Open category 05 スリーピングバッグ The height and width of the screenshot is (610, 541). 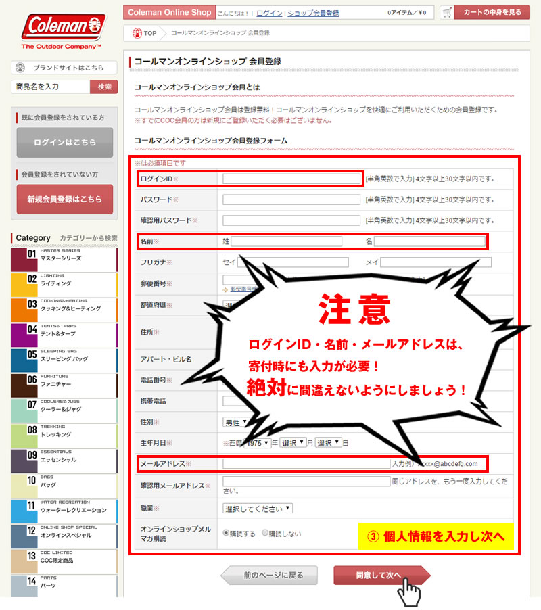(x=64, y=360)
